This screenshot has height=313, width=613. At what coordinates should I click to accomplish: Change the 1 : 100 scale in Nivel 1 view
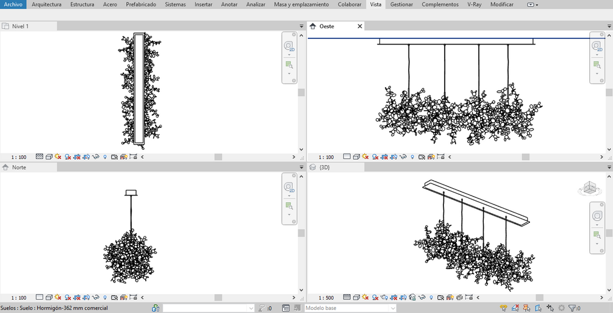(19, 157)
